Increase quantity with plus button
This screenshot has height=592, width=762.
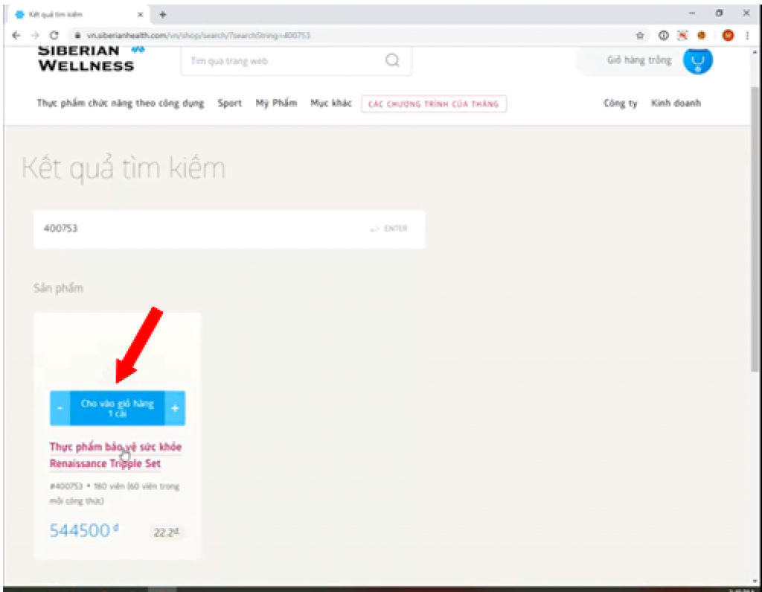(175, 408)
